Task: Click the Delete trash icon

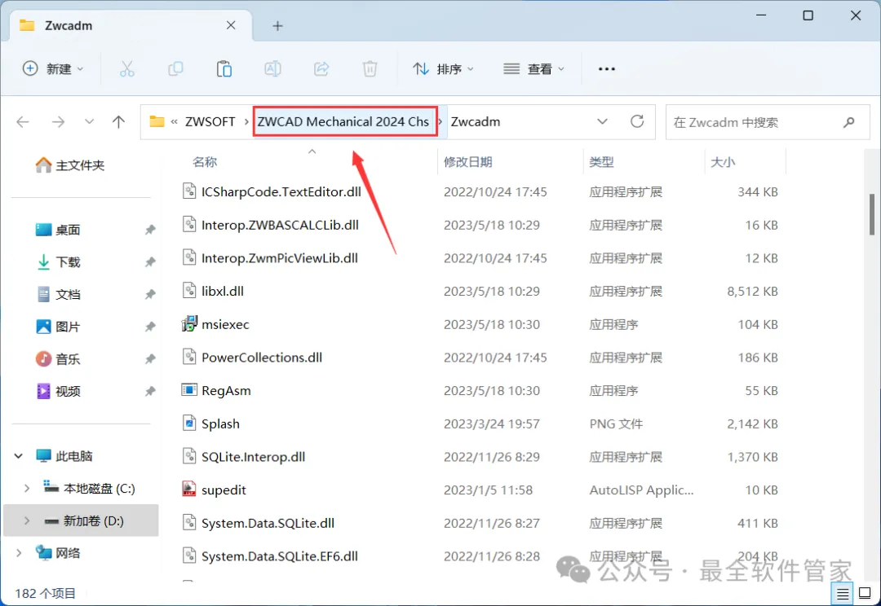Action: pos(370,69)
